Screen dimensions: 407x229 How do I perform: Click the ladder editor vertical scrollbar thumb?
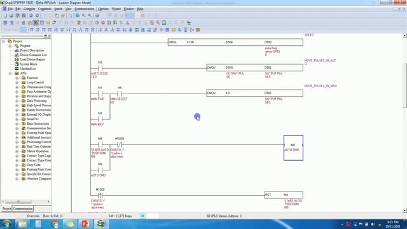[x=404, y=85]
